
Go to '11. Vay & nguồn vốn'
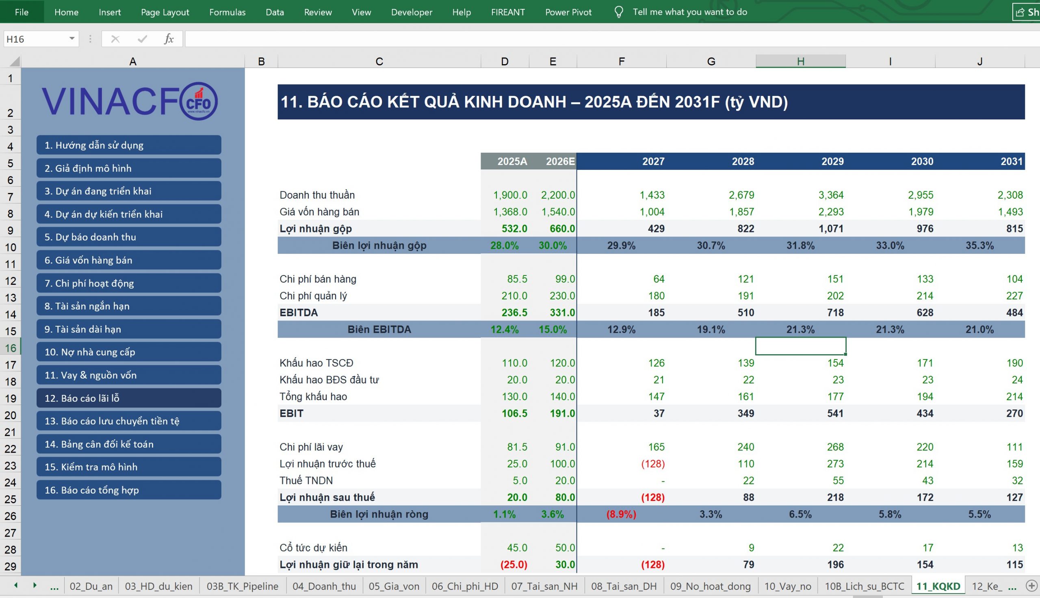(x=129, y=375)
